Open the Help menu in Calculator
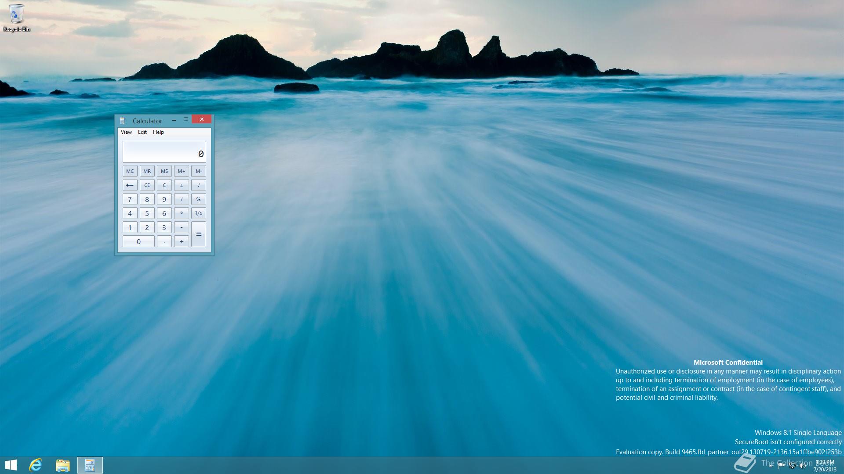844x474 pixels. (x=158, y=132)
